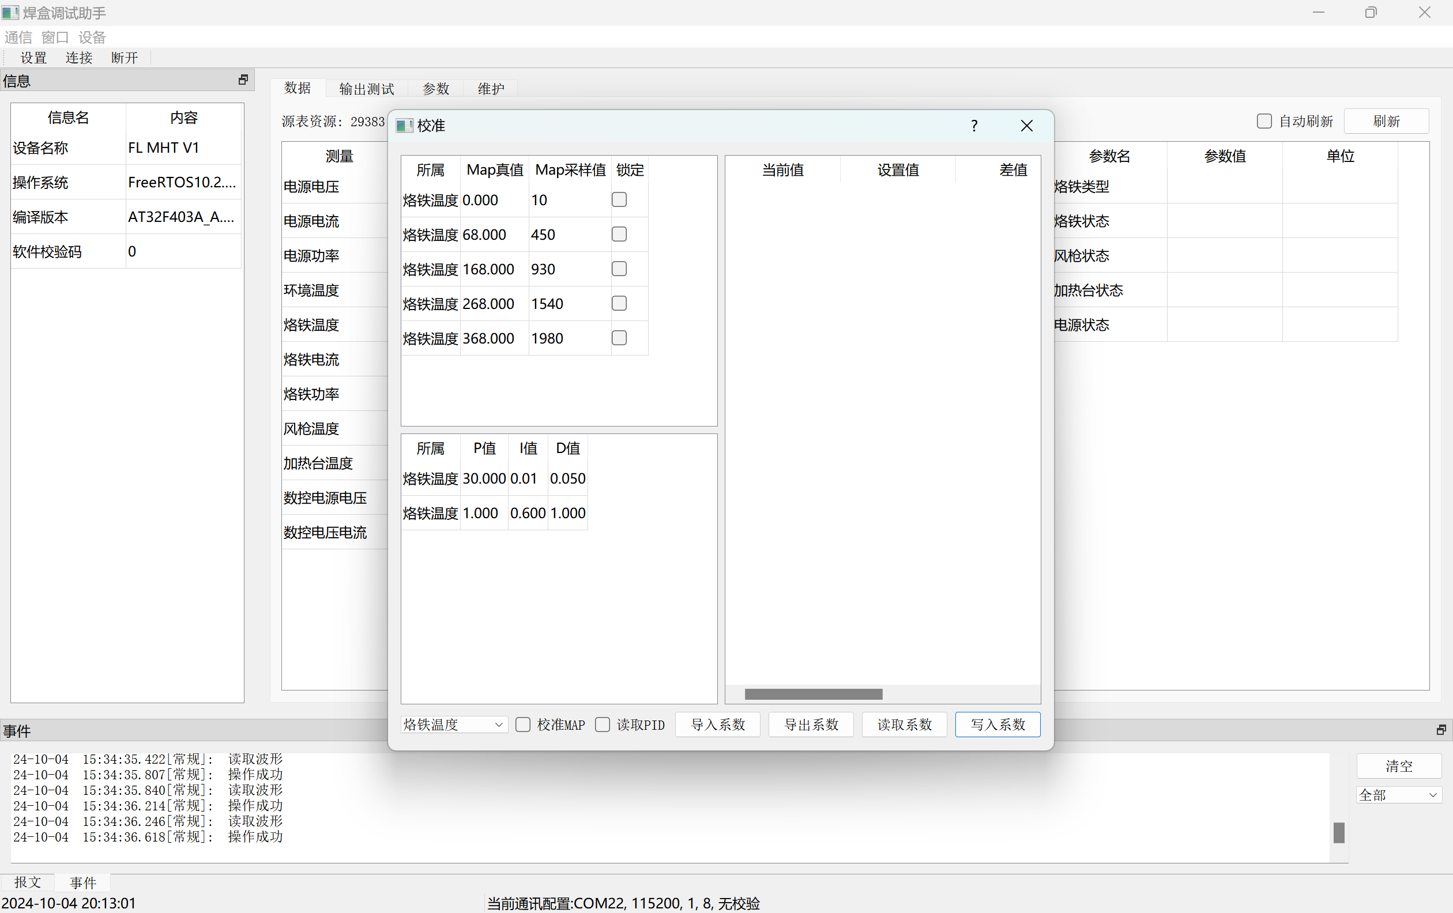
Task: Click the COM22 communication config status text
Action: (x=623, y=903)
